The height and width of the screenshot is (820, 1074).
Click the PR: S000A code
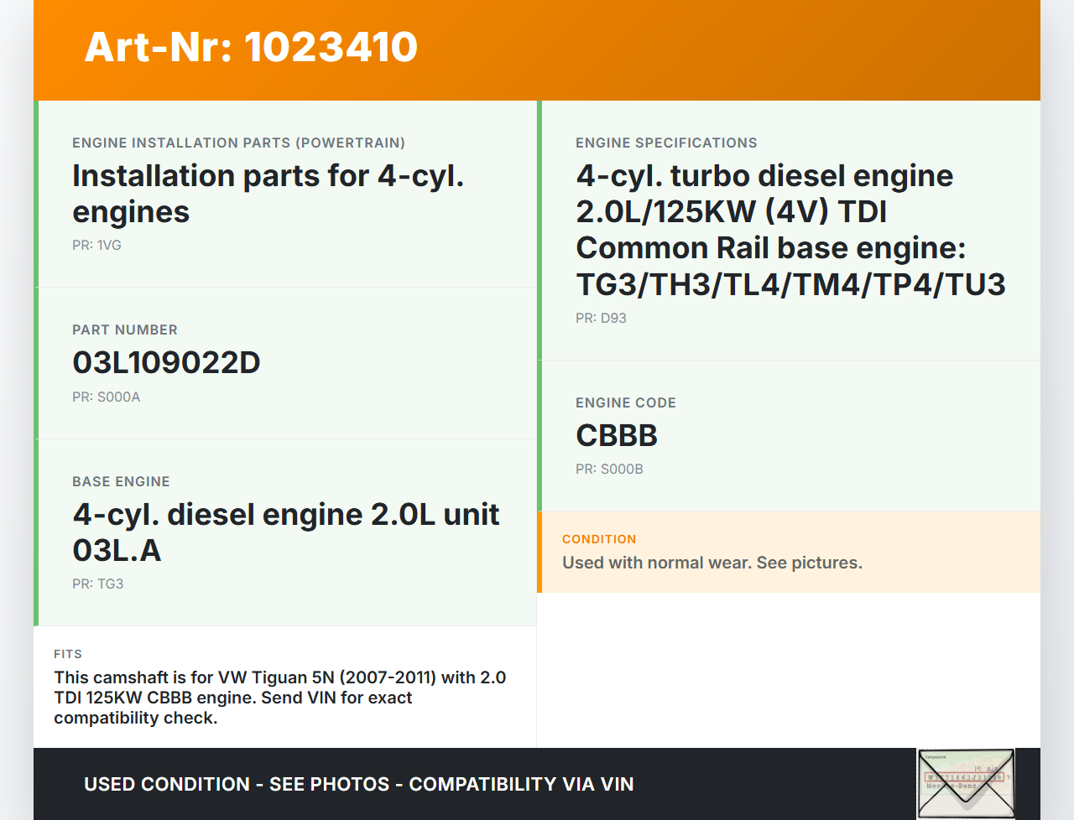[x=106, y=397]
